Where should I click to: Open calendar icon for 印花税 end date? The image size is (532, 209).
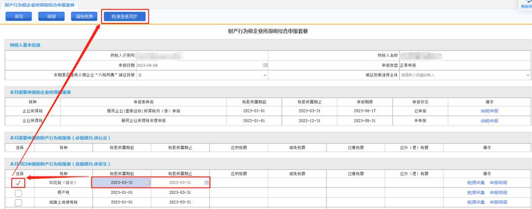point(206,183)
